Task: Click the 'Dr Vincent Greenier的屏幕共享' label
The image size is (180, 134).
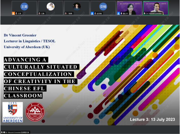Action: (x=18, y=132)
